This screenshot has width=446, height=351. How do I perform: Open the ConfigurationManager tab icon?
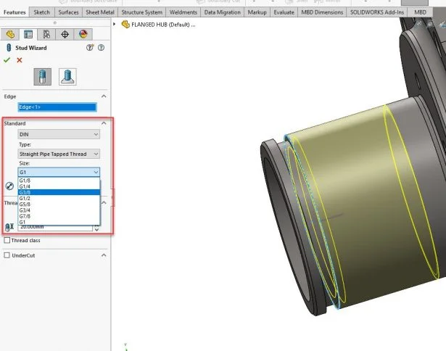46,34
